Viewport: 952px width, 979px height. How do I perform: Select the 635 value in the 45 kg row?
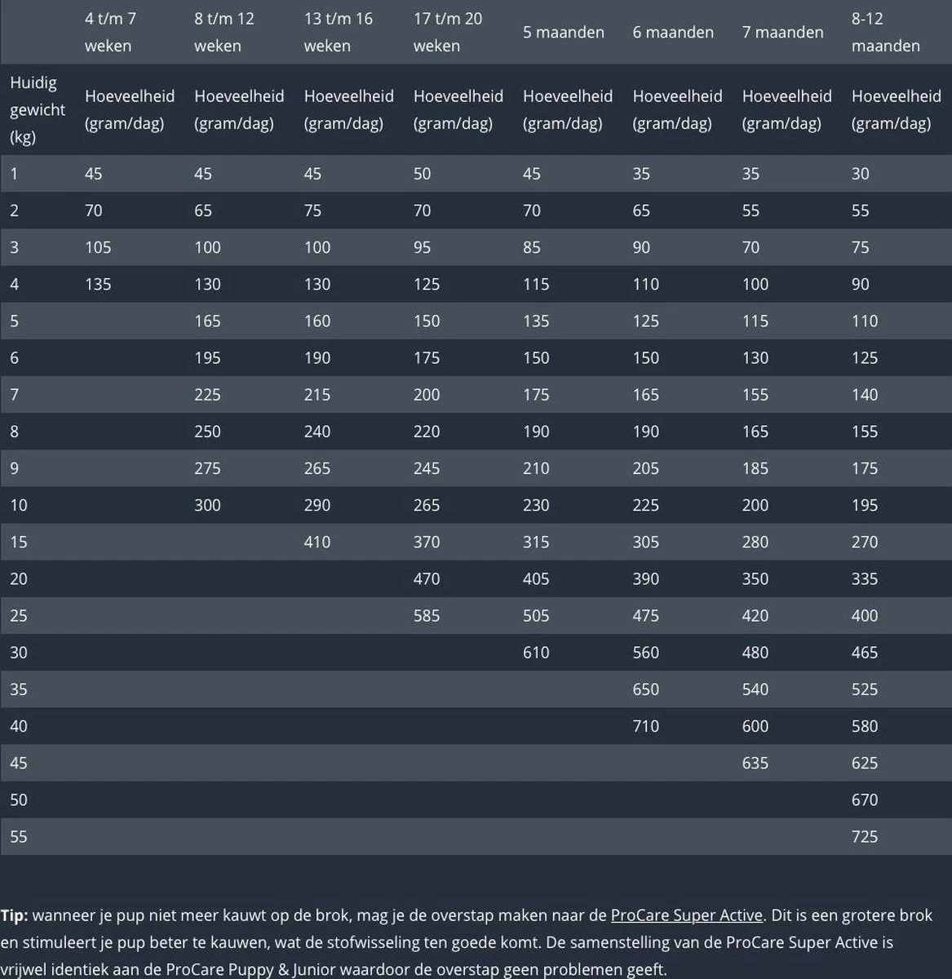click(755, 763)
